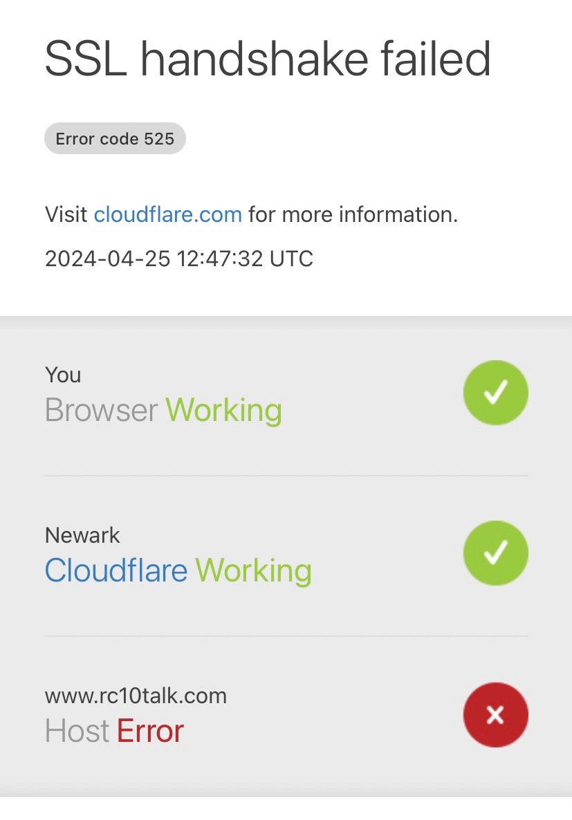Viewport: 572px width, 820px height.
Task: Click the 'for more information.' text
Action: (x=353, y=214)
